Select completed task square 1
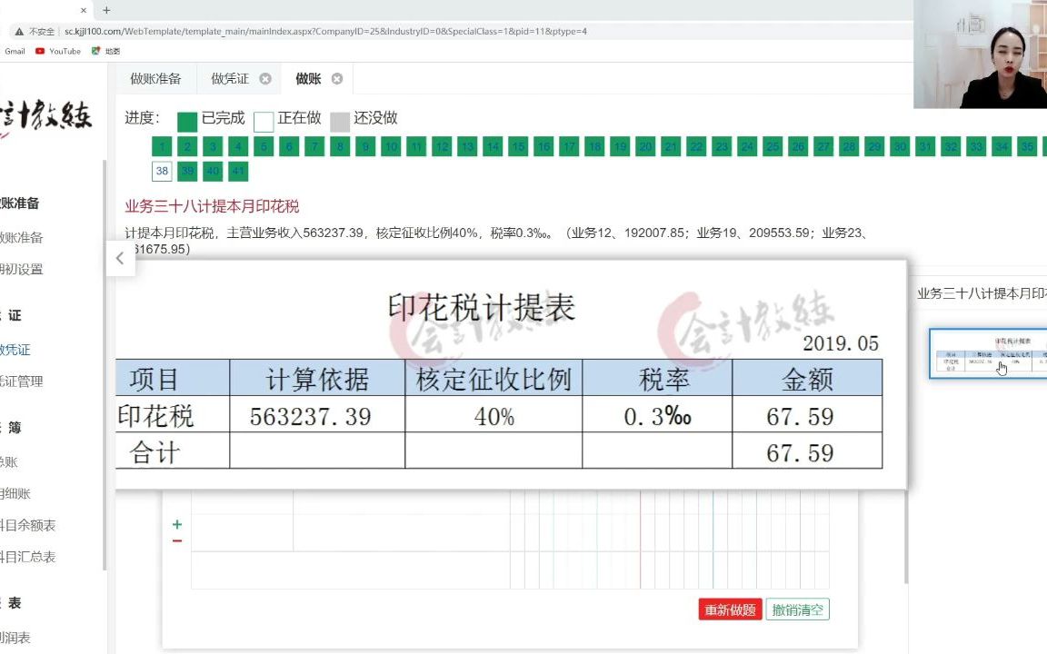Viewport: 1047px width, 654px height. pyautogui.click(x=162, y=146)
